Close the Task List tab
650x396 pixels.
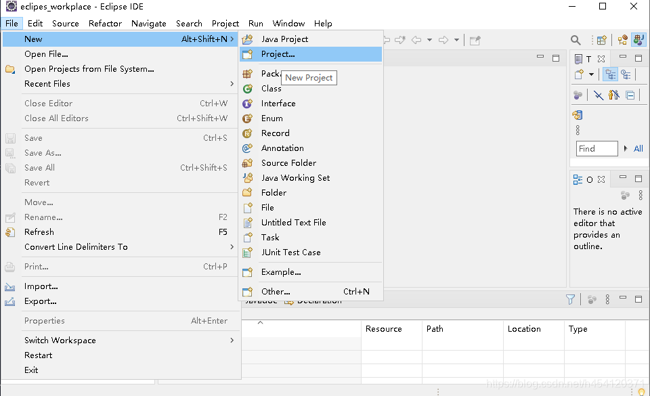coord(601,59)
